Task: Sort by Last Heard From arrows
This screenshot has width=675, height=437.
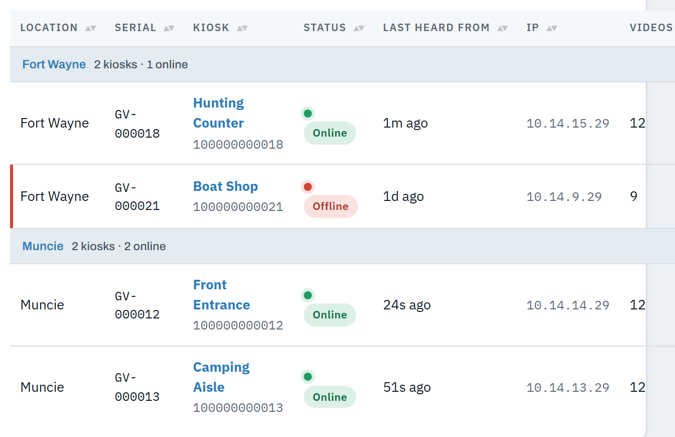Action: pyautogui.click(x=502, y=28)
